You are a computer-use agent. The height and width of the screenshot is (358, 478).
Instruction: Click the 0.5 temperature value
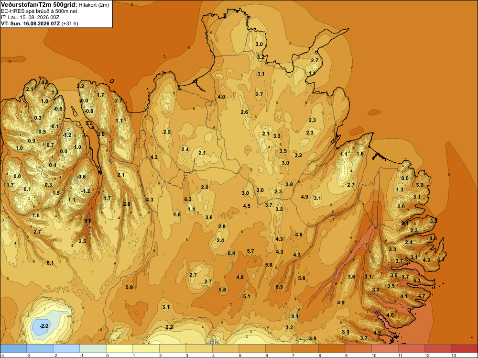(x=42, y=132)
